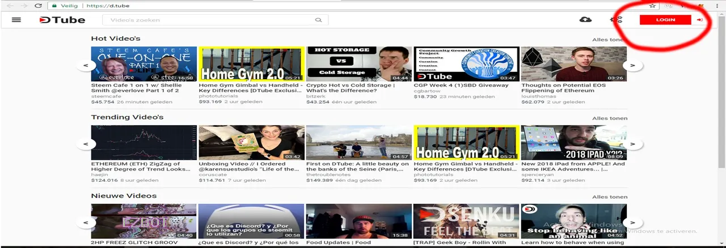Open the Unboxing Video thumbnail
Viewport: 726px width, 248px height.
pyautogui.click(x=251, y=143)
